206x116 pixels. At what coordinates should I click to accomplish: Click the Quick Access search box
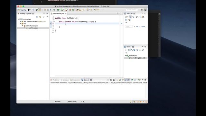pos(132,10)
